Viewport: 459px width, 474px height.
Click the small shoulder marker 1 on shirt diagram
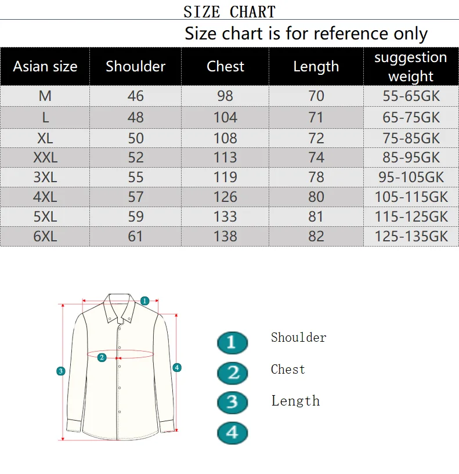point(144,301)
